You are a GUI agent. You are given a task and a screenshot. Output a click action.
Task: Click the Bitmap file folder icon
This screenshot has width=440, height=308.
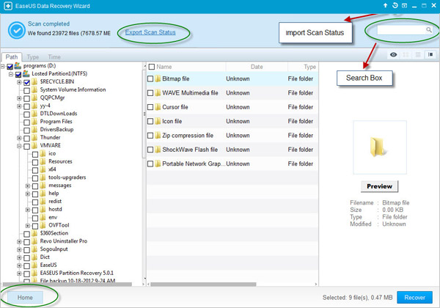[157, 78]
